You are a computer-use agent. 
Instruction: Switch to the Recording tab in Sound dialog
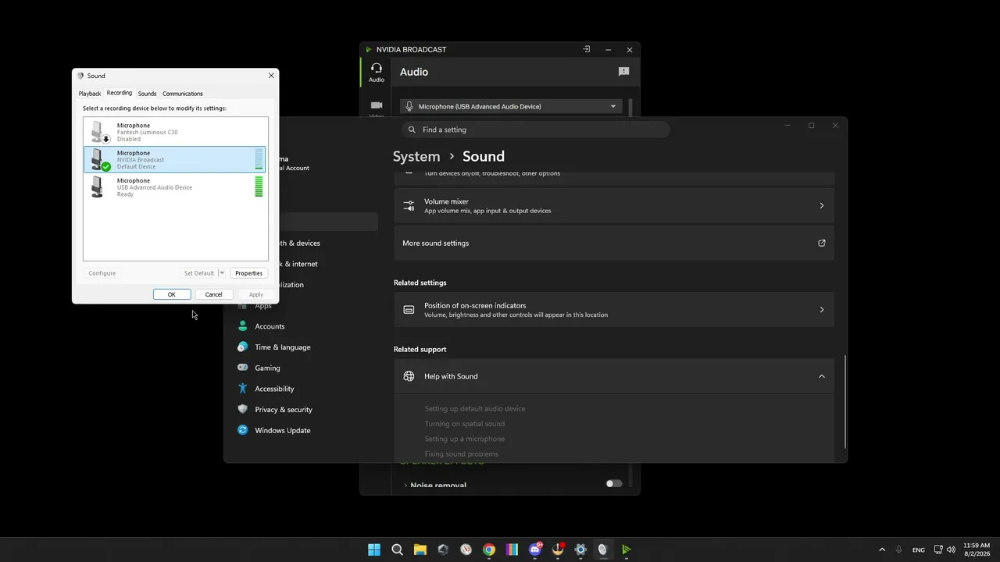[x=120, y=93]
